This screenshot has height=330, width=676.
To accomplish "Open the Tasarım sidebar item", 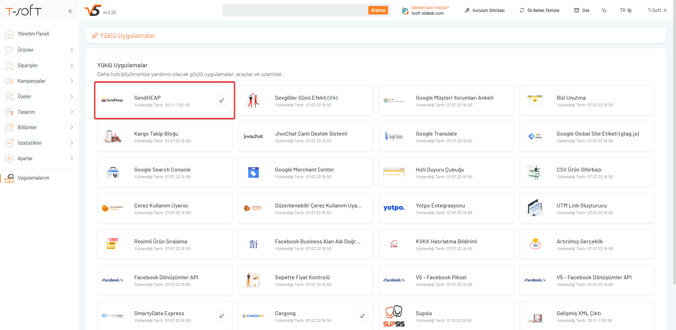I will point(39,112).
